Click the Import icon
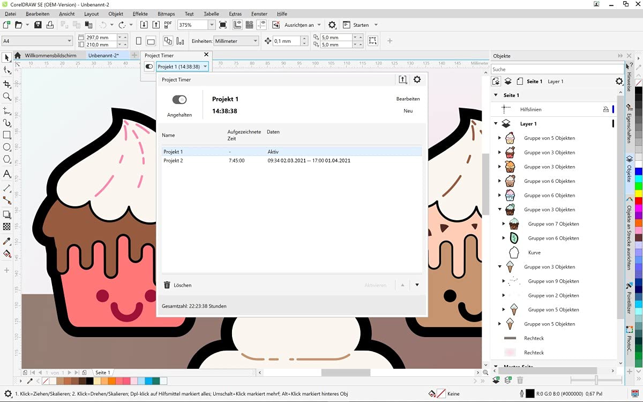The width and height of the screenshot is (643, 402). (x=144, y=25)
